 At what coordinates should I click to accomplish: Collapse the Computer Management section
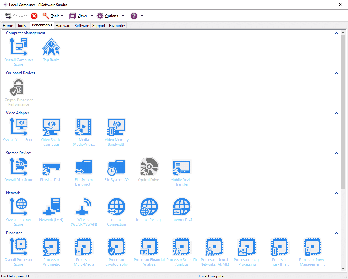(336, 33)
